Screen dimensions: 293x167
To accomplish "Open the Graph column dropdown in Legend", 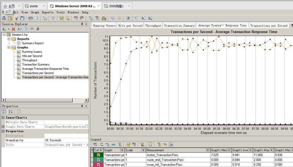I will [122, 150].
